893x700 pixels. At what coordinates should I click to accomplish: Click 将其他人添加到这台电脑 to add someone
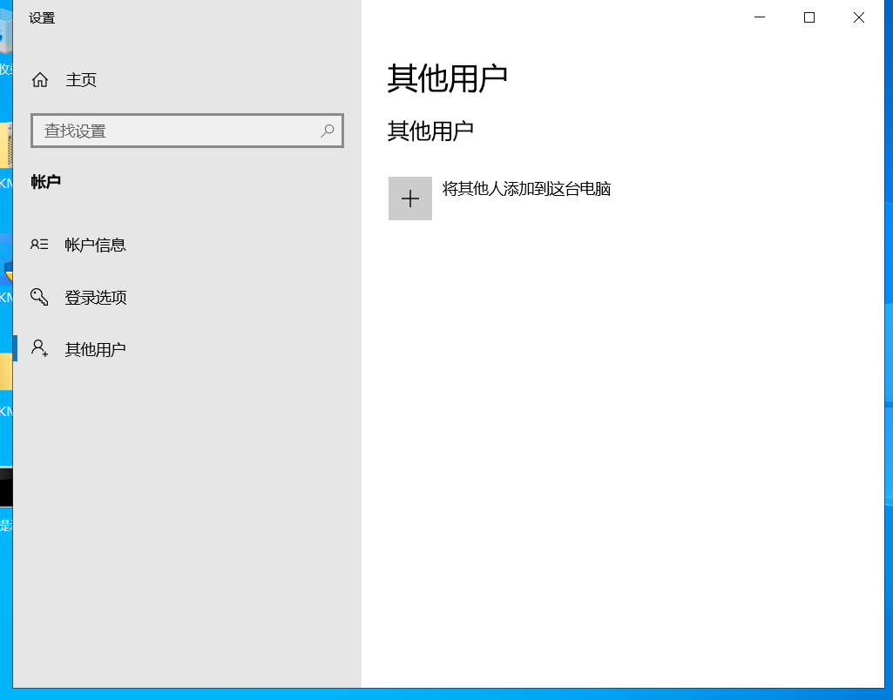[x=526, y=188]
